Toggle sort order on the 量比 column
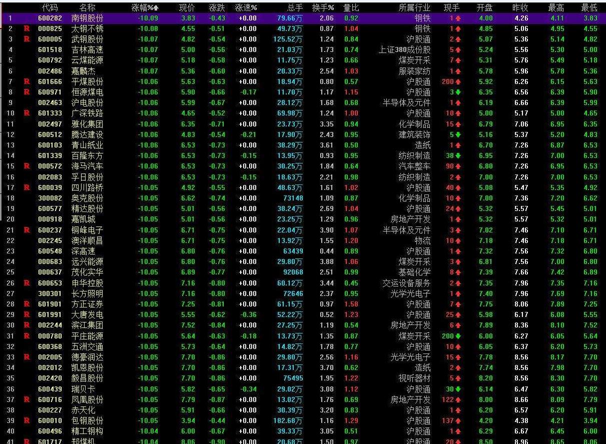This screenshot has width=606, height=444. coord(350,7)
